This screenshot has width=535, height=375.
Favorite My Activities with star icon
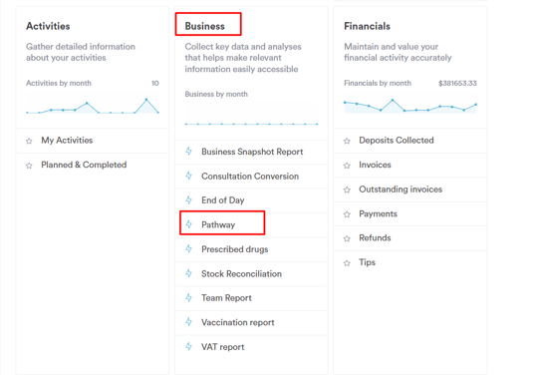coord(29,141)
